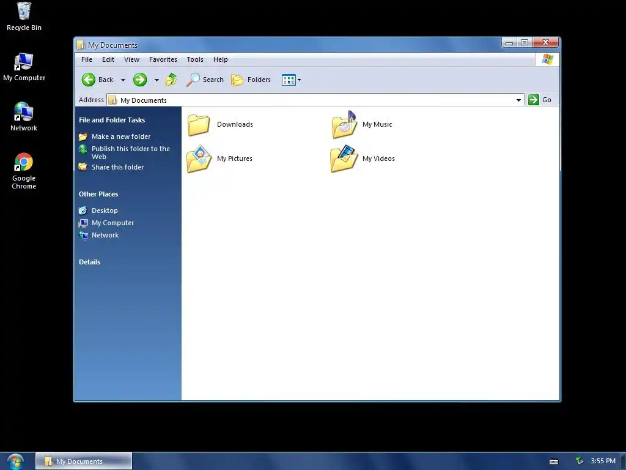Open the Favorites menu
The width and height of the screenshot is (626, 470).
pos(163,59)
